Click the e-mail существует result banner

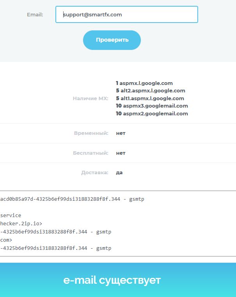[118, 280]
